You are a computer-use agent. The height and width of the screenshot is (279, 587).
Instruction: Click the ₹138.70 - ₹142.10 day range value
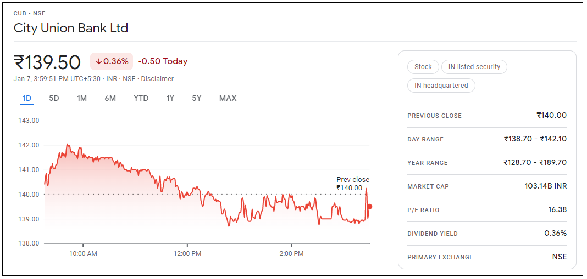pos(535,139)
